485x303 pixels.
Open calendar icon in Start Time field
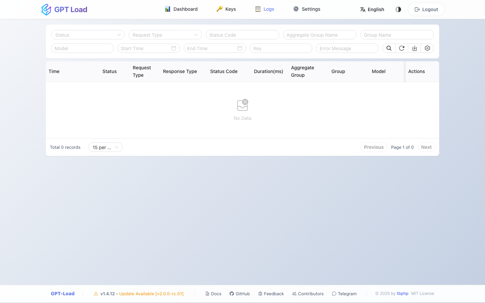174,48
